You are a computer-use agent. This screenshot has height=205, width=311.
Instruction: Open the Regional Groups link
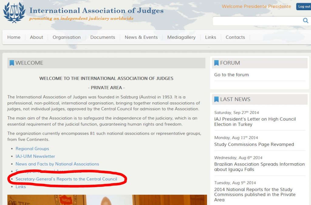tap(32, 149)
